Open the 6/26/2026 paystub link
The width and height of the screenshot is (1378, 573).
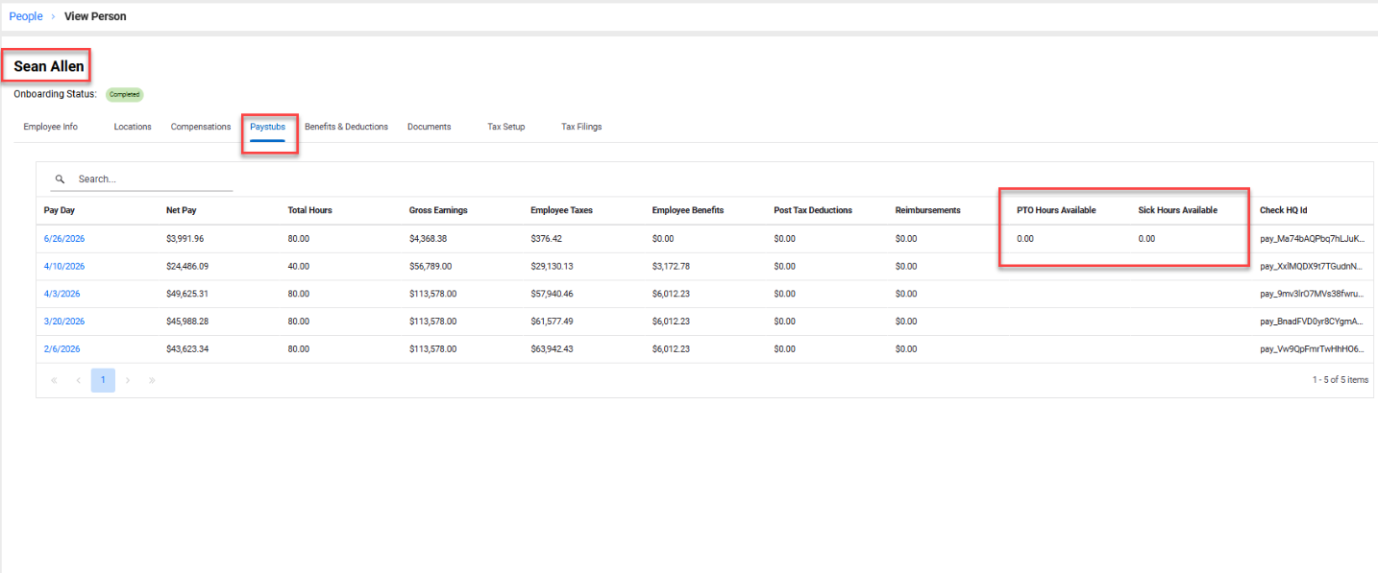[x=64, y=238]
